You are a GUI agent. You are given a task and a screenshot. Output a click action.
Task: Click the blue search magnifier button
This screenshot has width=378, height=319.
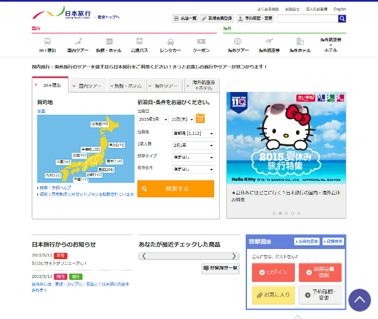[x=342, y=18]
